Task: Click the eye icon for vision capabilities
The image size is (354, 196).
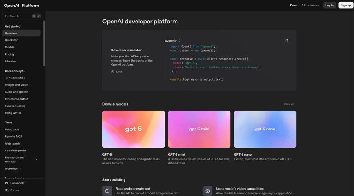Action: 207,191
